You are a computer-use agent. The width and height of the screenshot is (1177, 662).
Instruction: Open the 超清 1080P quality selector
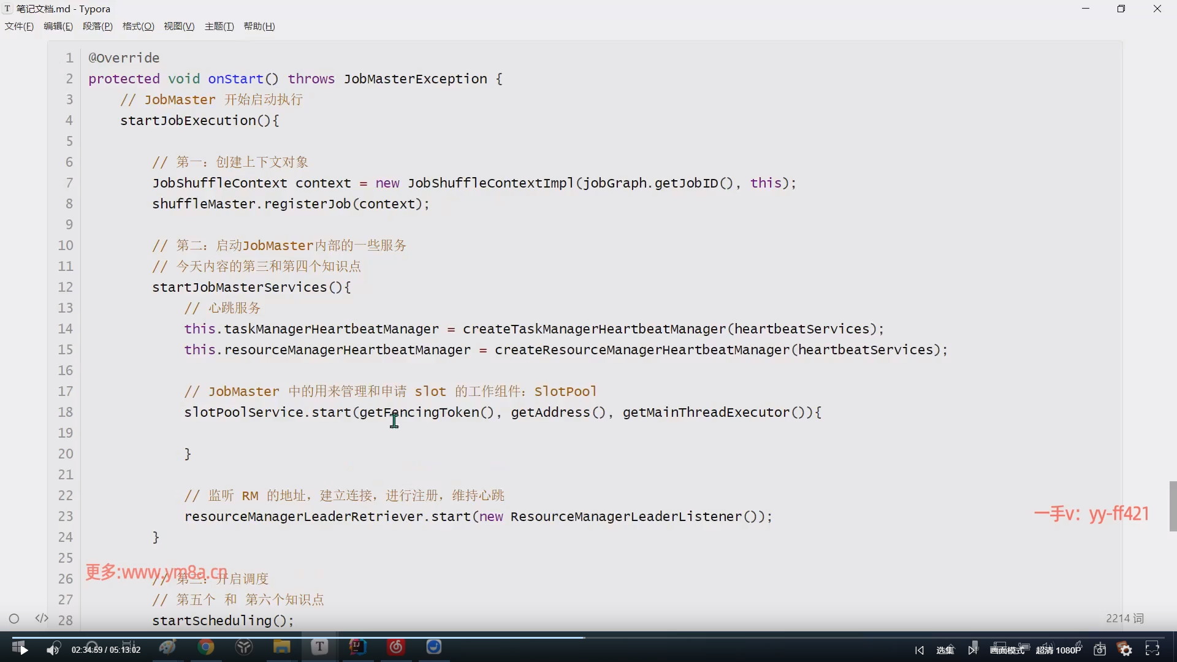point(1059,650)
